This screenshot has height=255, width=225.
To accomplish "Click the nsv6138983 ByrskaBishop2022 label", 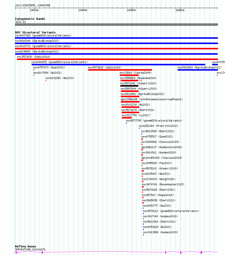I will click(x=37, y=51).
